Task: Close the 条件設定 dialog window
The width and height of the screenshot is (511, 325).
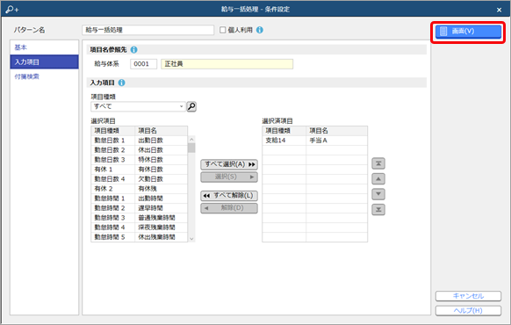Action: [x=499, y=10]
